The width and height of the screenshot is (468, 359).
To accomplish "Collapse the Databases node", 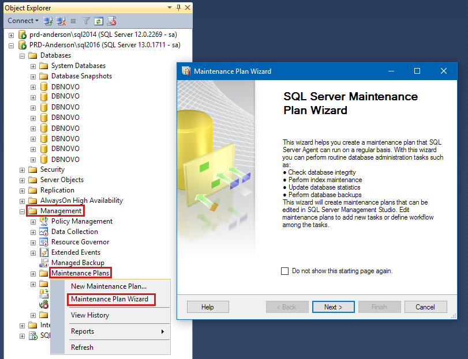I will pyautogui.click(x=22, y=56).
